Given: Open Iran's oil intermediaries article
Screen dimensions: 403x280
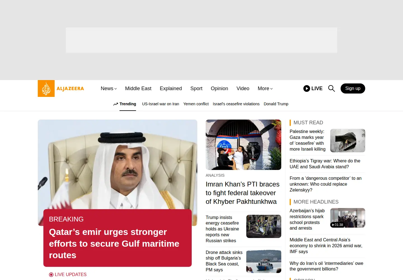Looking at the screenshot, I should [x=326, y=266].
